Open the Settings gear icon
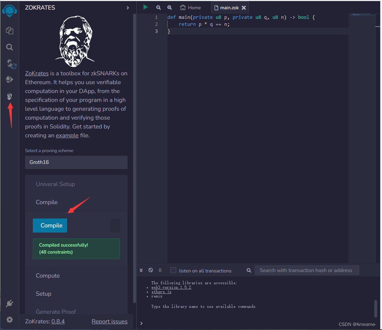Viewport: 382px width, 330px height. click(x=10, y=320)
